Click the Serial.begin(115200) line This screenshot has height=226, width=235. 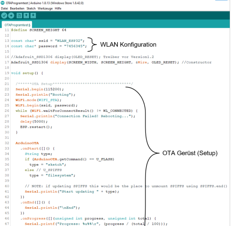pyautogui.click(x=37, y=89)
